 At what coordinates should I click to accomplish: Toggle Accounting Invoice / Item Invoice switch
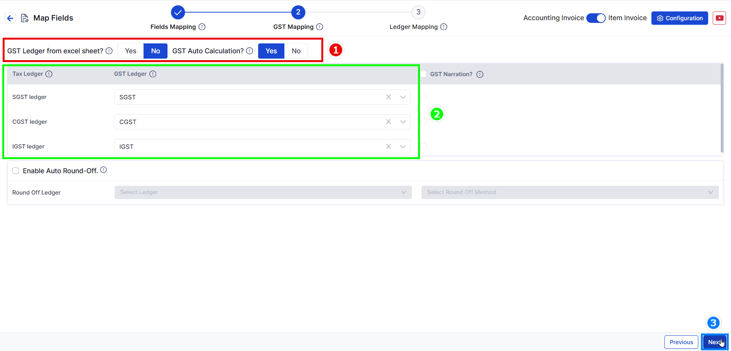[x=596, y=18]
